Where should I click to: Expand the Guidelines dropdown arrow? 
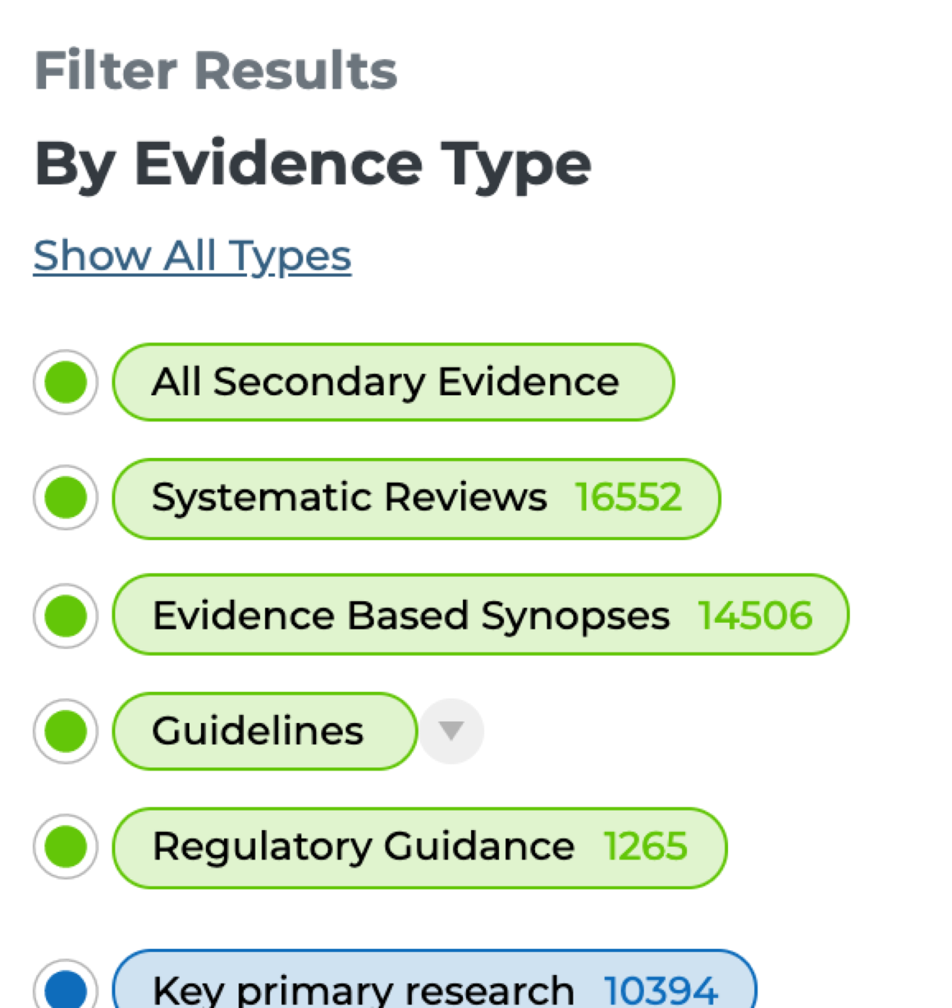[452, 731]
